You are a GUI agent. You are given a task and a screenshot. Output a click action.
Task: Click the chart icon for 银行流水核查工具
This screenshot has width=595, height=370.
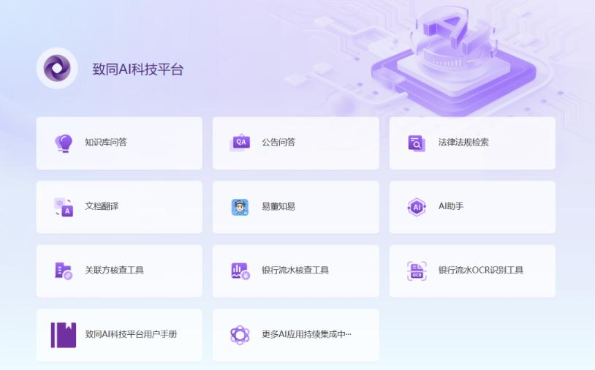click(x=240, y=271)
